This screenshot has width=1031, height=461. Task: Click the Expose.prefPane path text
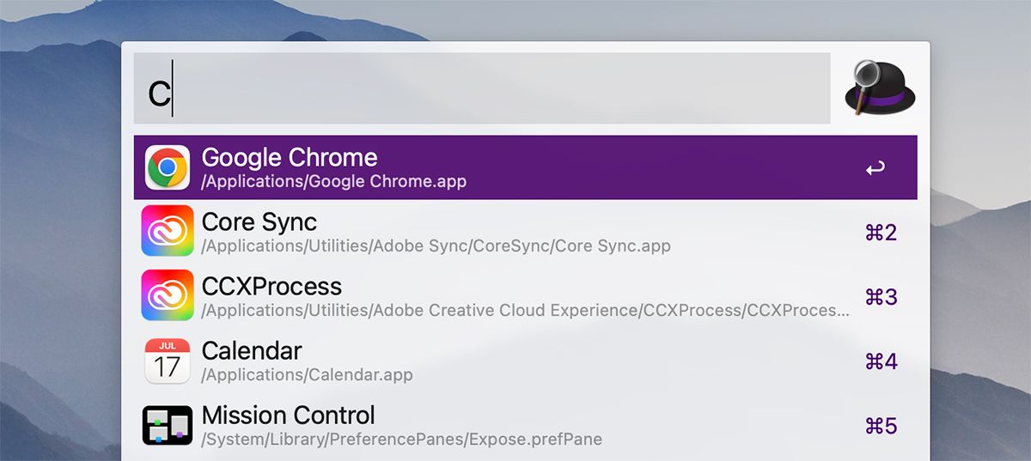click(x=401, y=440)
